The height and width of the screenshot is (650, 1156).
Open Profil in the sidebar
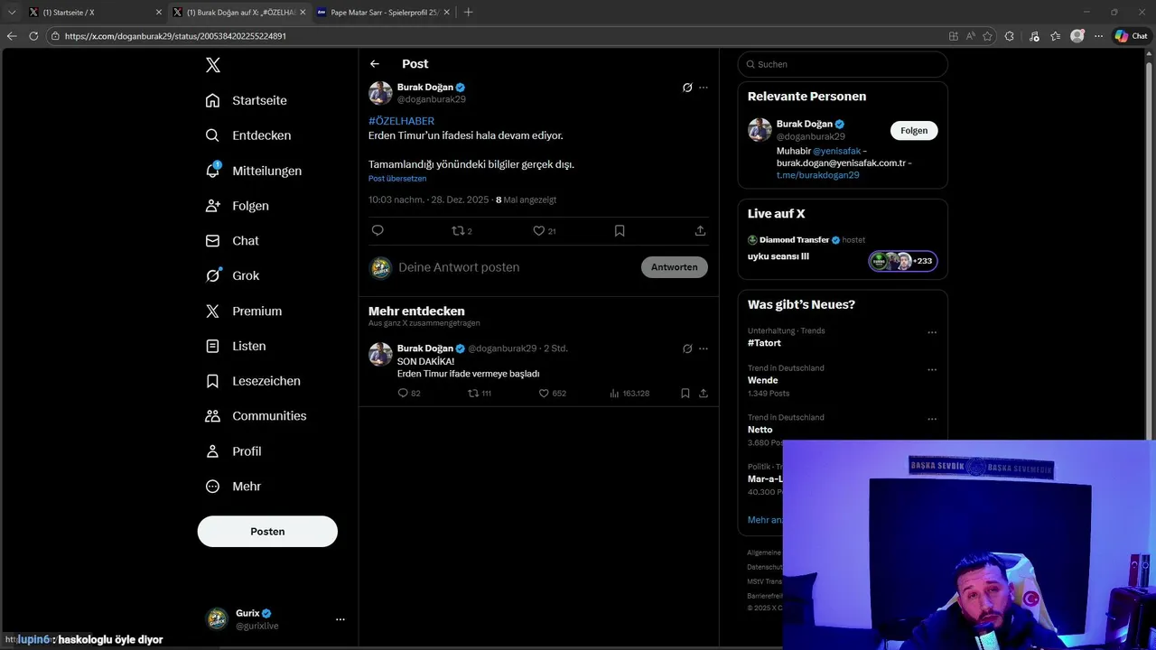tap(233, 451)
